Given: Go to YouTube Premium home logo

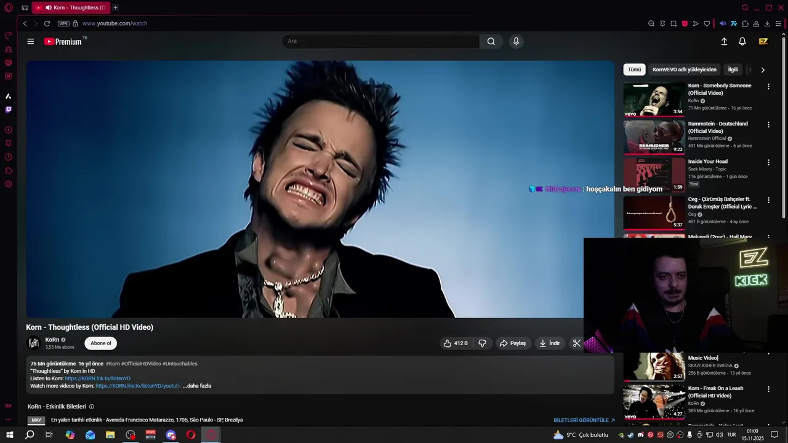Looking at the screenshot, I should tap(63, 41).
